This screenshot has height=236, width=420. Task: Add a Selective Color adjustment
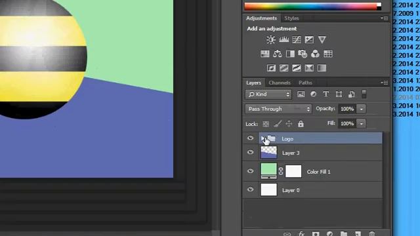click(x=309, y=68)
